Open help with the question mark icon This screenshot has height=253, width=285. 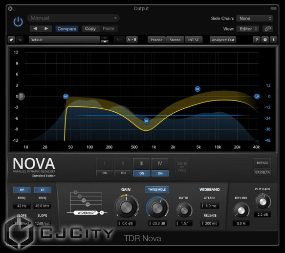tap(257, 40)
